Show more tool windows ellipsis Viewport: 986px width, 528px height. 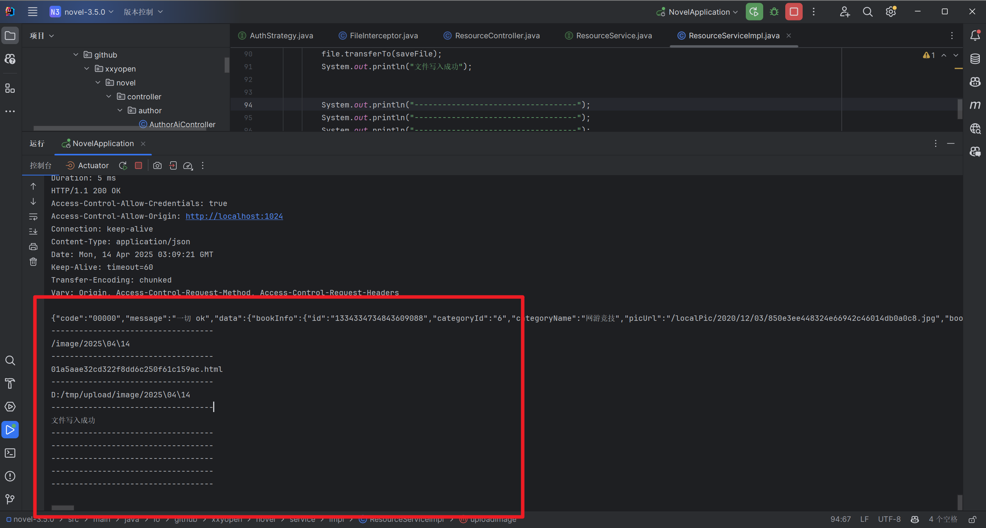[10, 111]
